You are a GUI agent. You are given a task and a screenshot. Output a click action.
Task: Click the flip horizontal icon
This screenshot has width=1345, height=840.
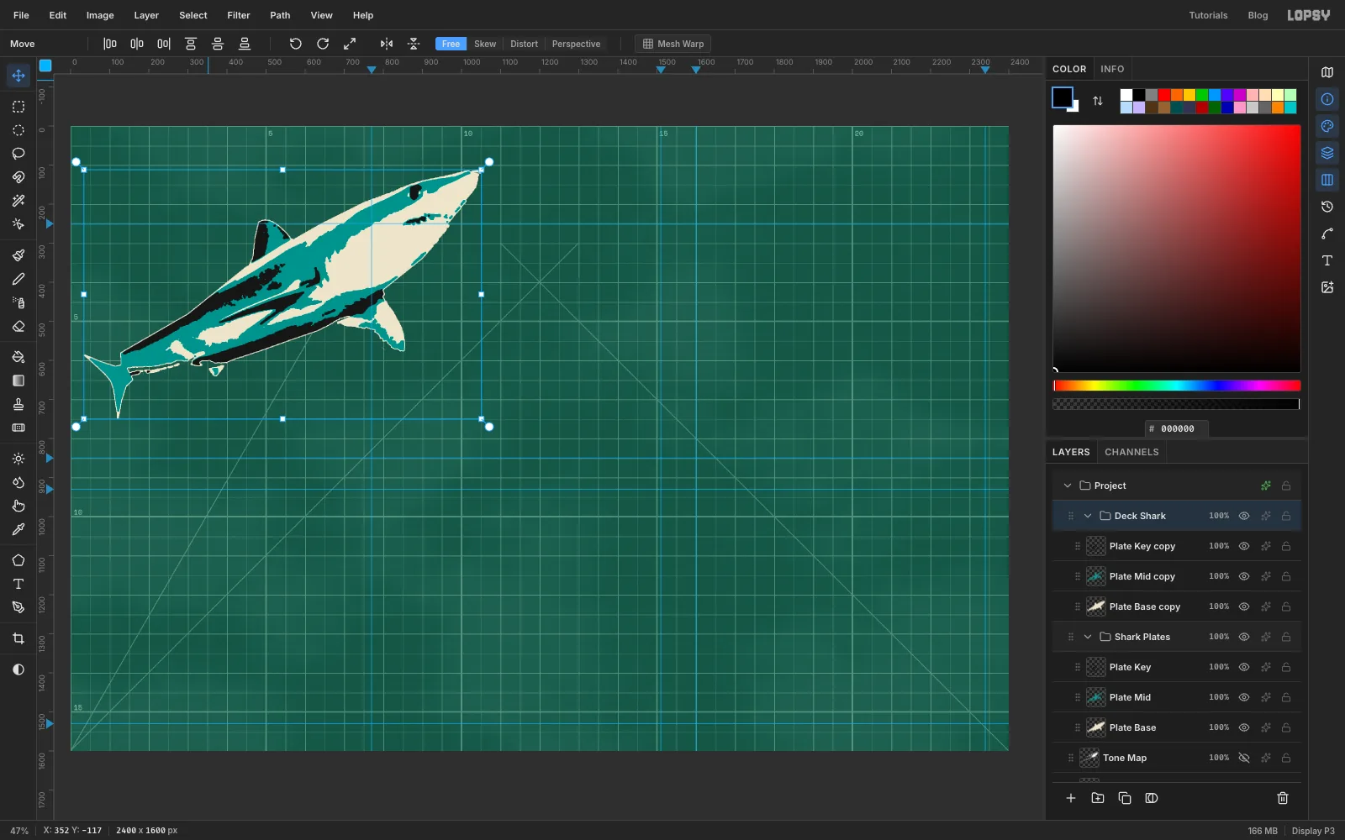387,44
